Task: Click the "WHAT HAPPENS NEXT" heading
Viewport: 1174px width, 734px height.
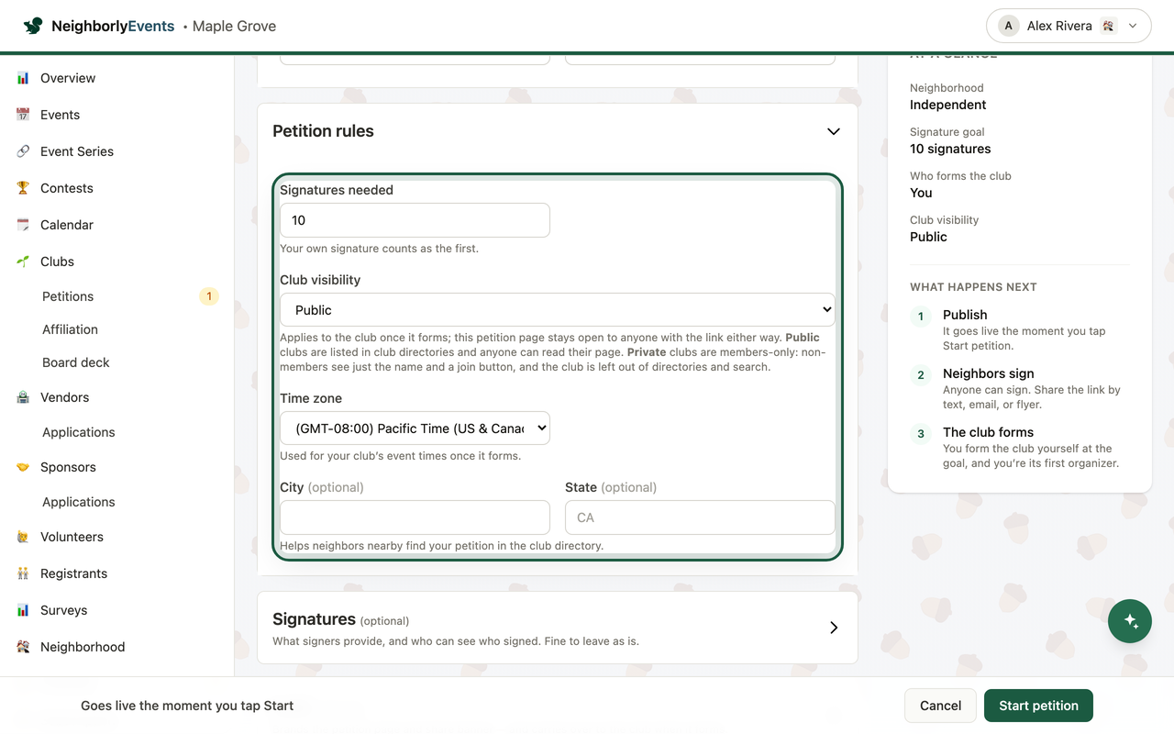Action: [973, 287]
